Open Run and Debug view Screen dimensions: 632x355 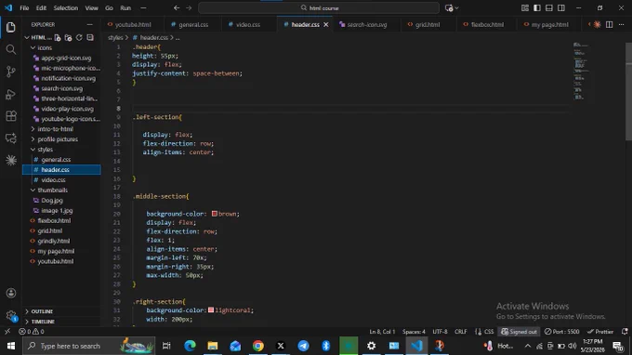[x=11, y=94]
